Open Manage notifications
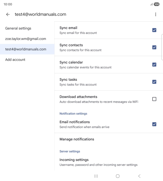 click(x=77, y=139)
